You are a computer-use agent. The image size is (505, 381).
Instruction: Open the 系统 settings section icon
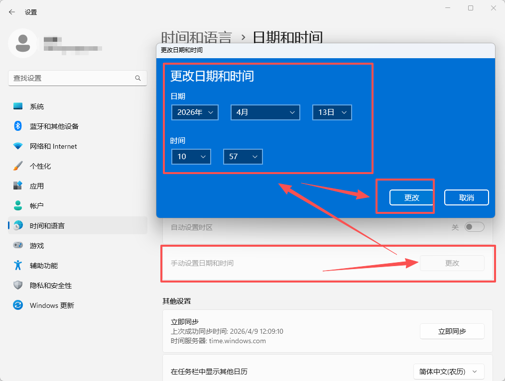[17, 106]
